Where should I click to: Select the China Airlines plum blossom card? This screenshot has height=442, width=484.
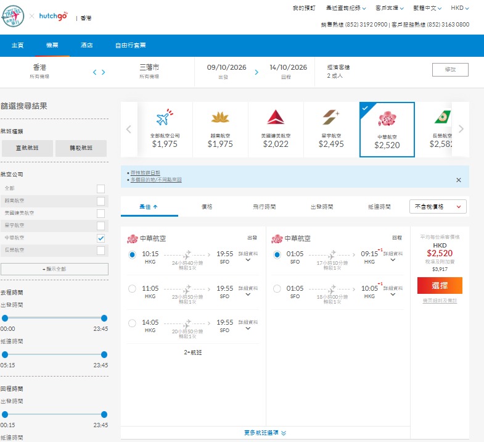[x=387, y=130]
